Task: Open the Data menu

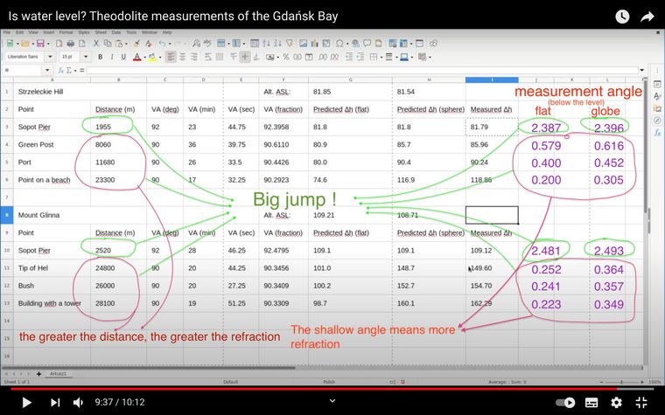Action: tap(115, 32)
